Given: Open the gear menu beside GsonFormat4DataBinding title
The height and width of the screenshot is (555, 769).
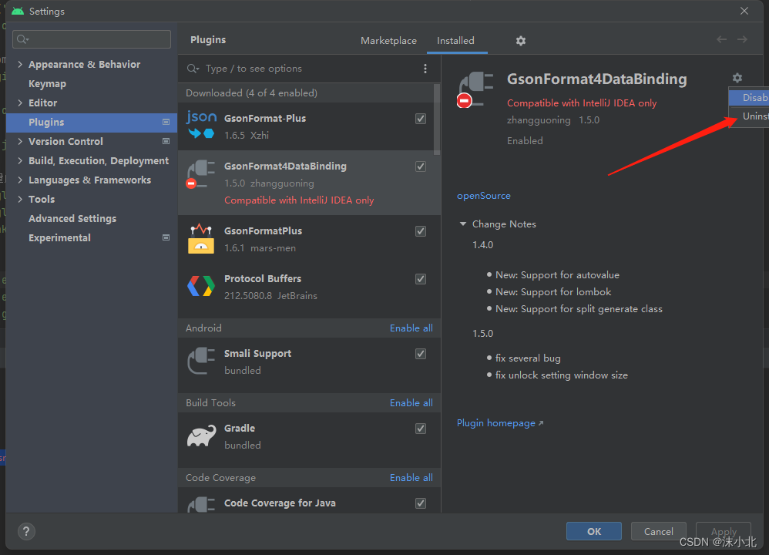Looking at the screenshot, I should click(x=737, y=78).
